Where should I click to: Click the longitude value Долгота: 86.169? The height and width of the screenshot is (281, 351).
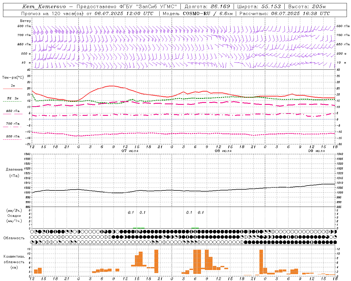pyautogui.click(x=207, y=7)
